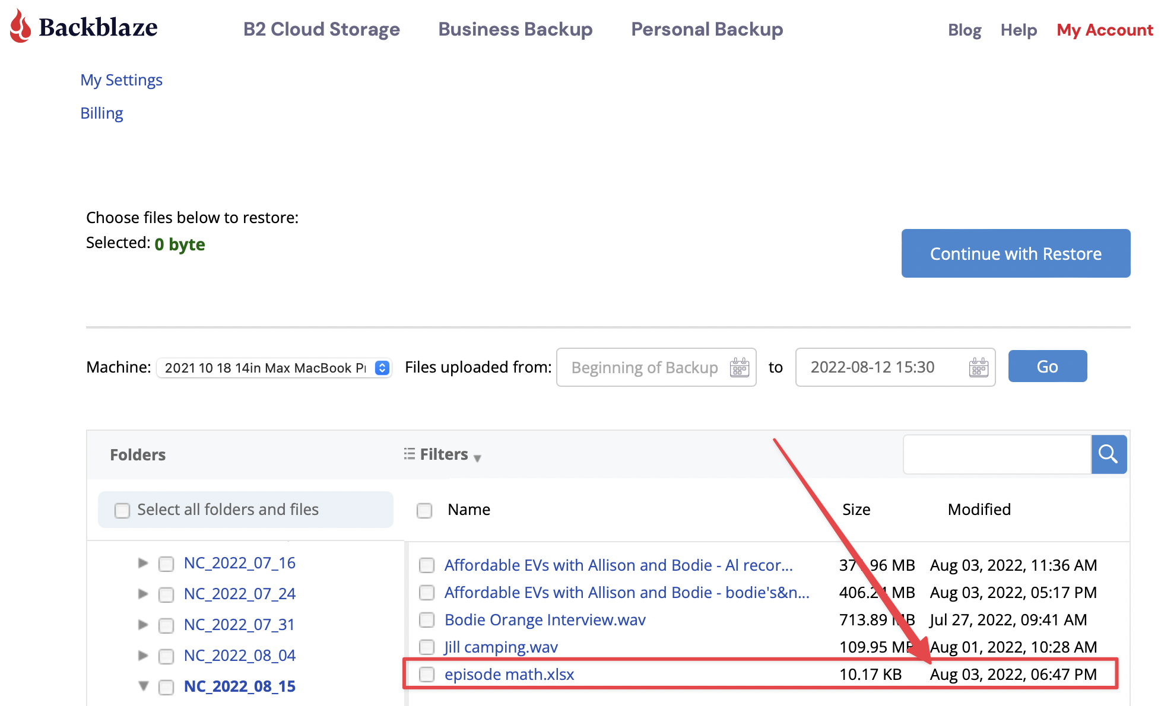Click the Size column header
Image resolution: width=1161 pixels, height=706 pixels.
point(856,510)
